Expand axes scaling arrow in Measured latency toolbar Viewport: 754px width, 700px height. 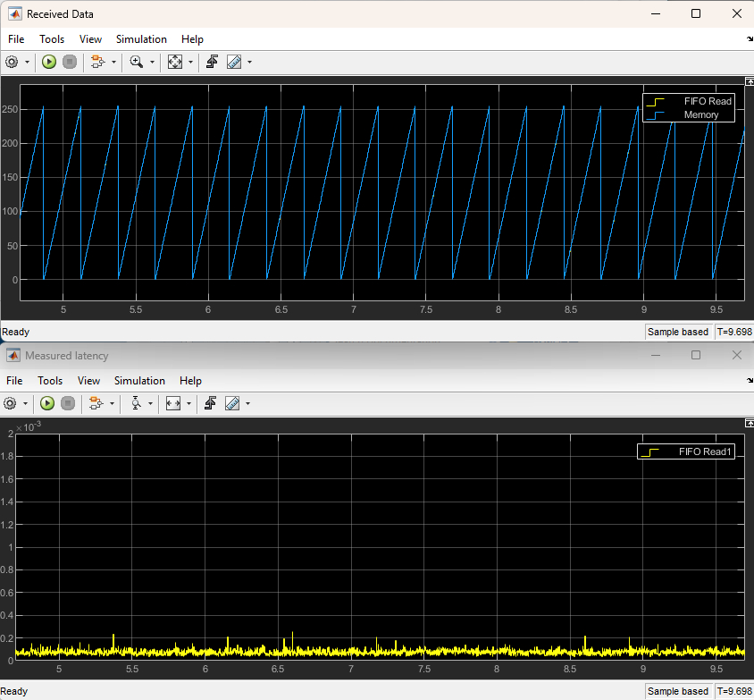(x=189, y=404)
